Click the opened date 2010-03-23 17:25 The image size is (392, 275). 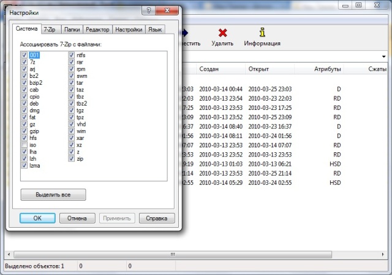pyautogui.click(x=270, y=107)
